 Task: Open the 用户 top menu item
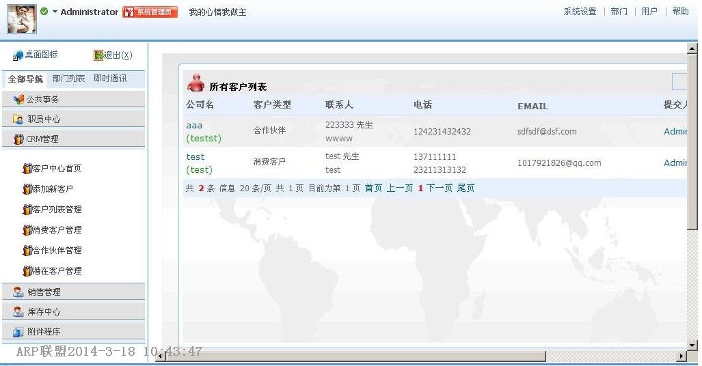[x=649, y=12]
